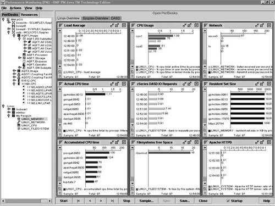Open the Actions menu
This screenshot has height=206, width=275.
(x=15, y=8)
